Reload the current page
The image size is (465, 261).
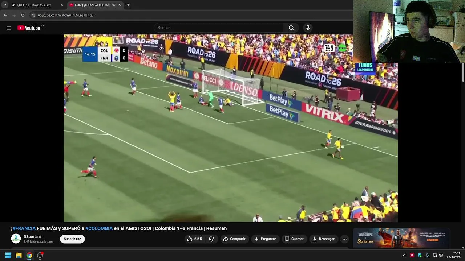click(x=23, y=15)
